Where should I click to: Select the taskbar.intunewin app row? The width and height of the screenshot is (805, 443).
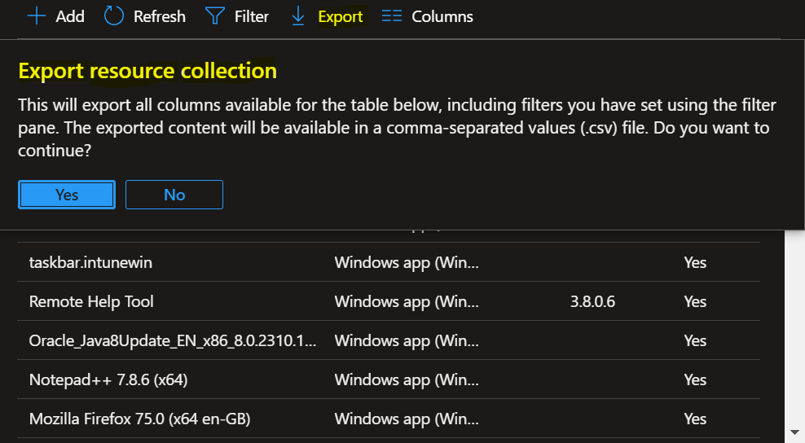click(x=389, y=262)
